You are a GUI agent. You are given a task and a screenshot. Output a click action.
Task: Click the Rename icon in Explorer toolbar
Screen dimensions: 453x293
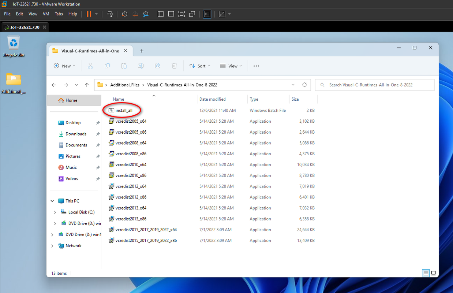coord(141,66)
